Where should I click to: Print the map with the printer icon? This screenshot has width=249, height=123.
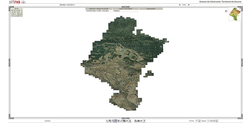click(x=135, y=121)
